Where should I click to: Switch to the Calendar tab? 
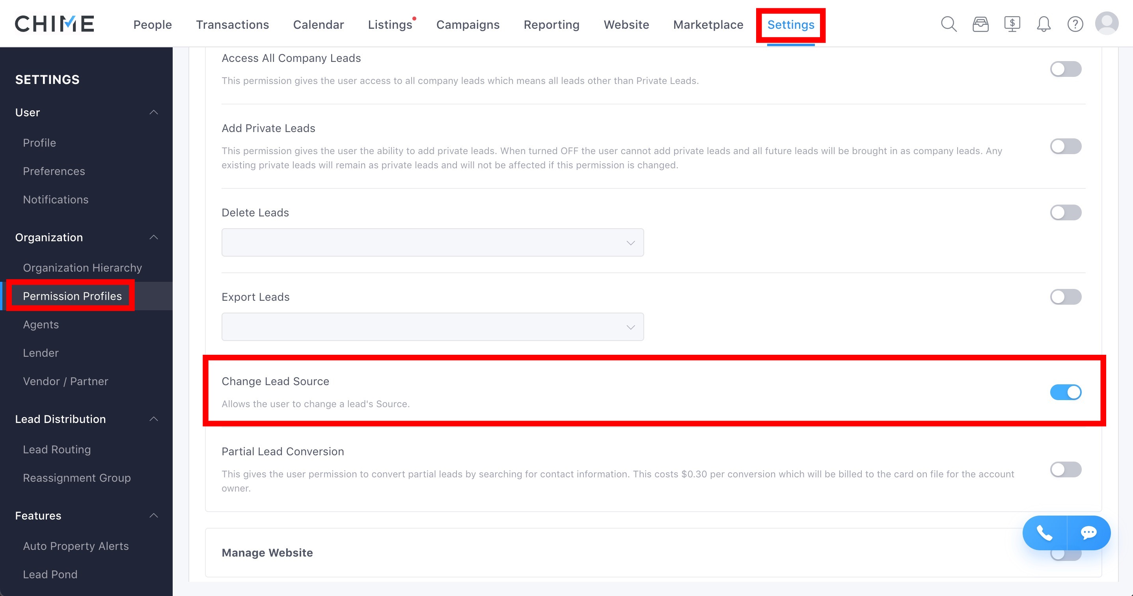[319, 24]
